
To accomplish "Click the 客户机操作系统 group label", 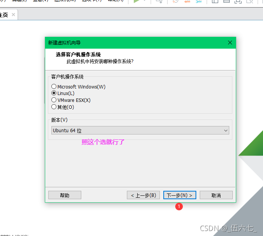I will [67, 77].
